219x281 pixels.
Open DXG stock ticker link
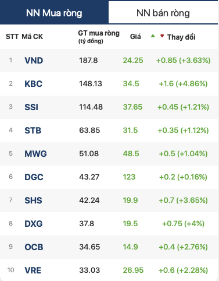pos(33,224)
